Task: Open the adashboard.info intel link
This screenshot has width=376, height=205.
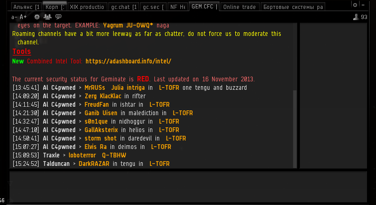Action: pos(129,61)
